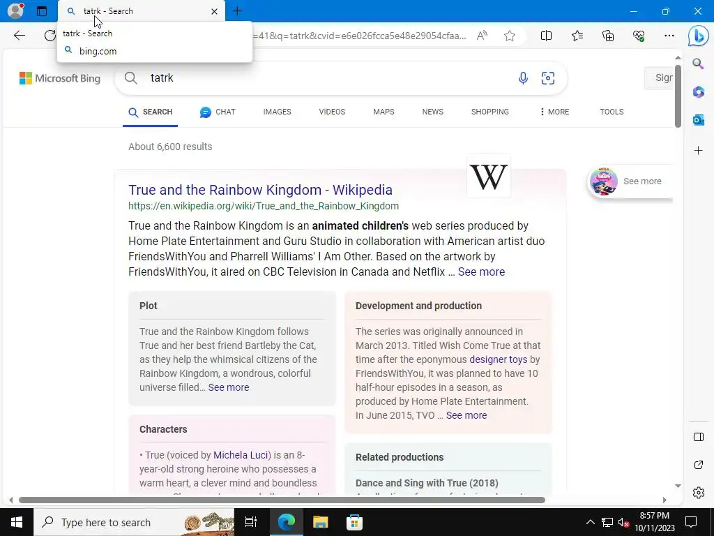Viewport: 714px width, 536px height.
Task: Click the scroll down arrow
Action: (678, 486)
